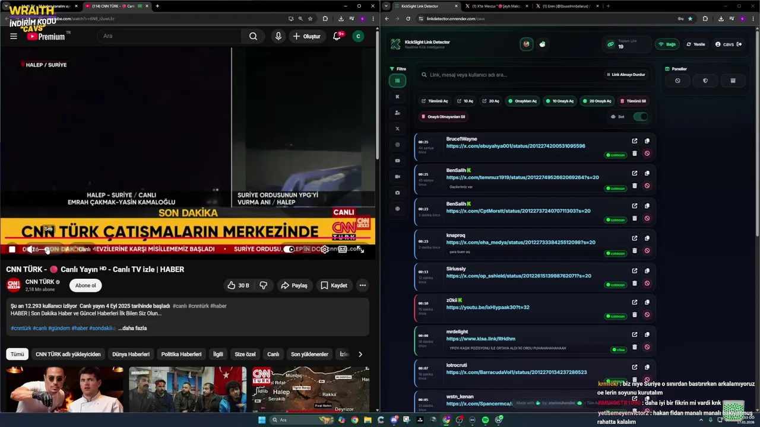
Task: Select the Dünya Haberleri chip
Action: pos(131,354)
